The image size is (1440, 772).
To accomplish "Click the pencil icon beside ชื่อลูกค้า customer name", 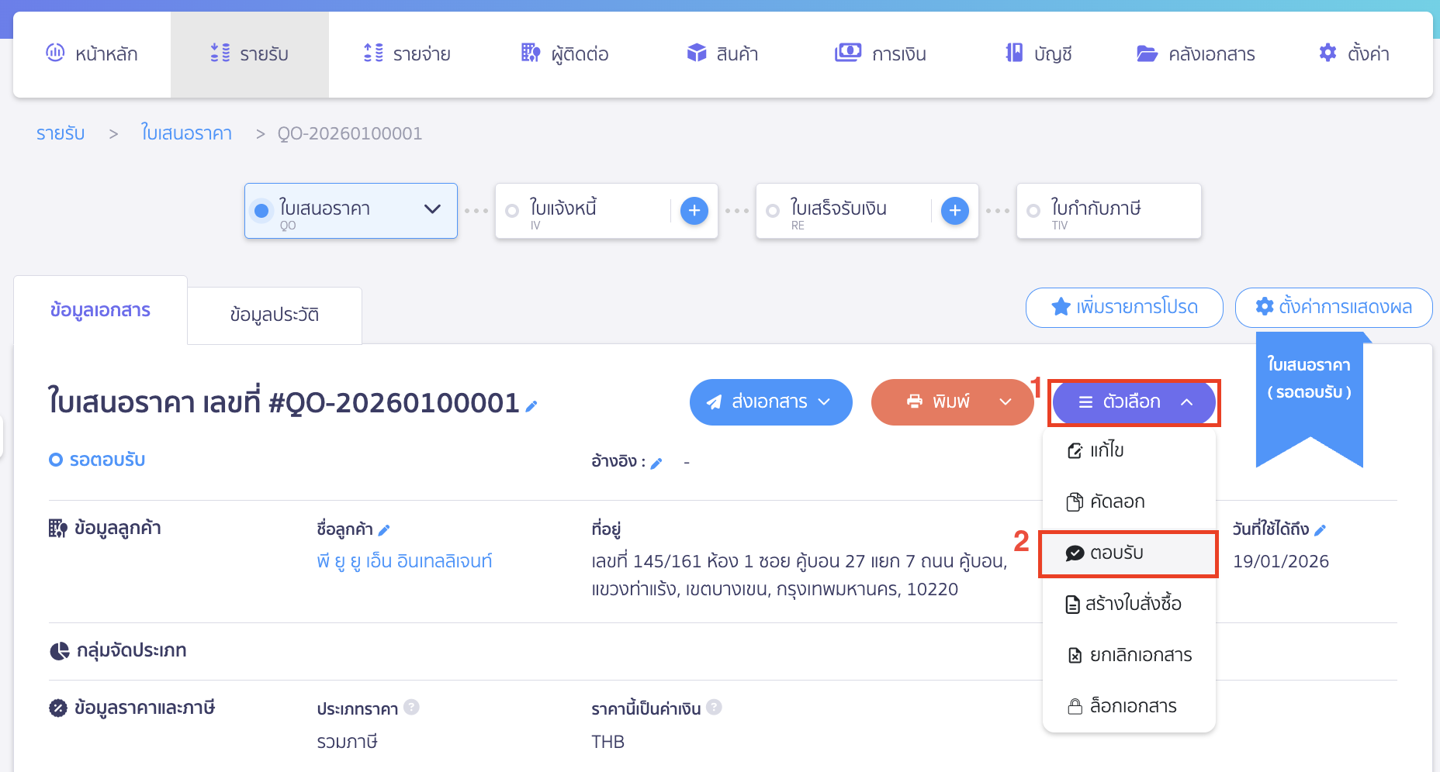I will (386, 529).
